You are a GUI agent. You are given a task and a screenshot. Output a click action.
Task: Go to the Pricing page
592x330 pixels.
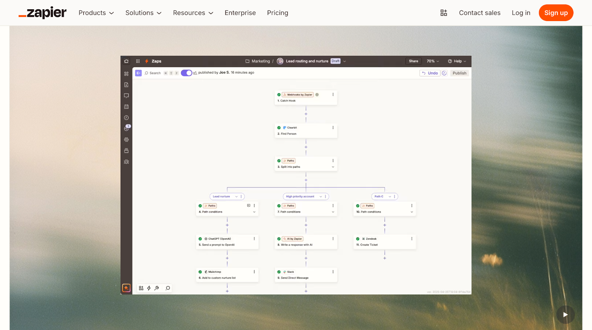coord(277,13)
